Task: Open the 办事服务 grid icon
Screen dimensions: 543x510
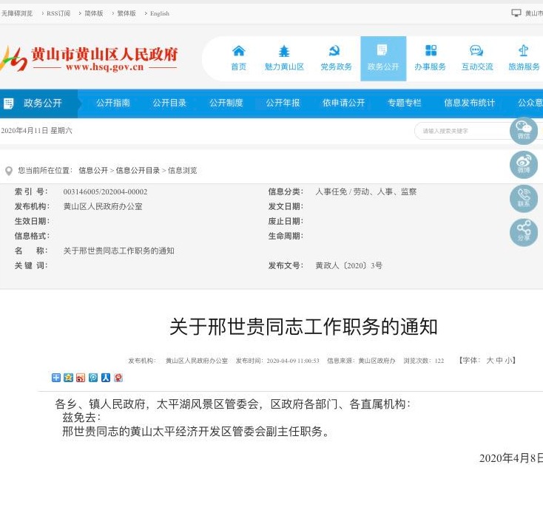Action: point(431,50)
